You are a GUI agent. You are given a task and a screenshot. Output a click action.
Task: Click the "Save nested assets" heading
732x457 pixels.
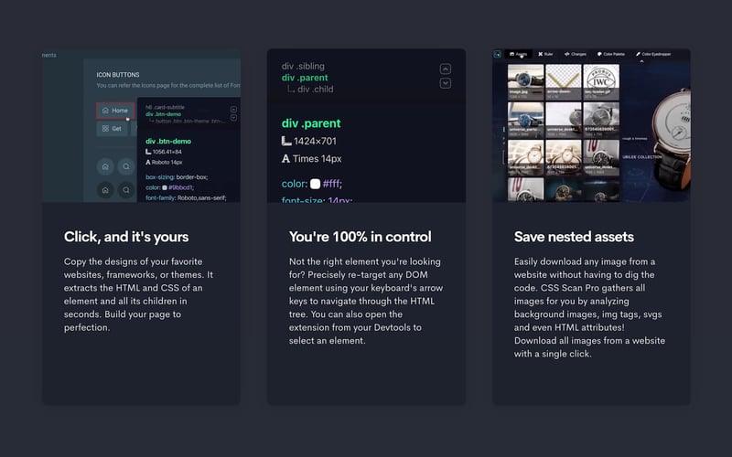[574, 237]
